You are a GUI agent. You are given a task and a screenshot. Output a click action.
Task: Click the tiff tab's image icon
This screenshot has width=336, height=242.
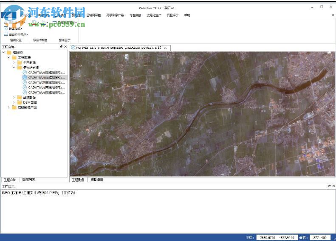click(x=73, y=48)
